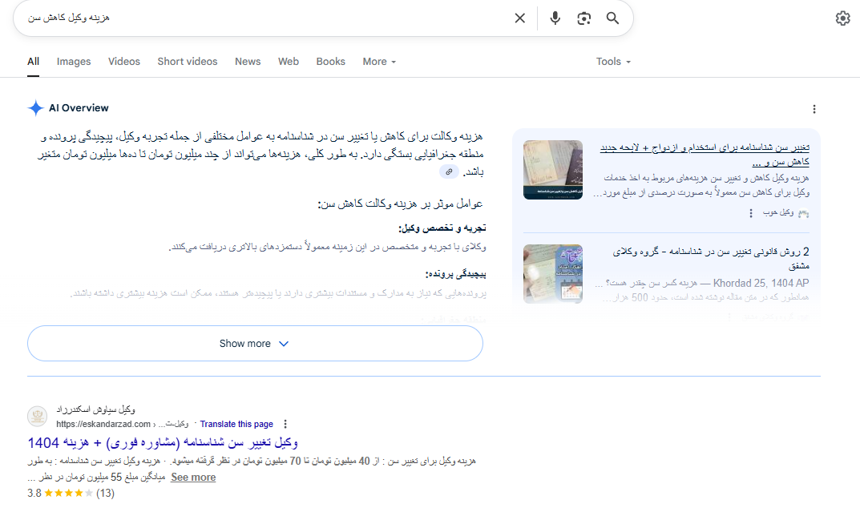Open source link تغییر سن شناسنامه برای استخدام
The image size is (860, 508).
[x=705, y=154]
